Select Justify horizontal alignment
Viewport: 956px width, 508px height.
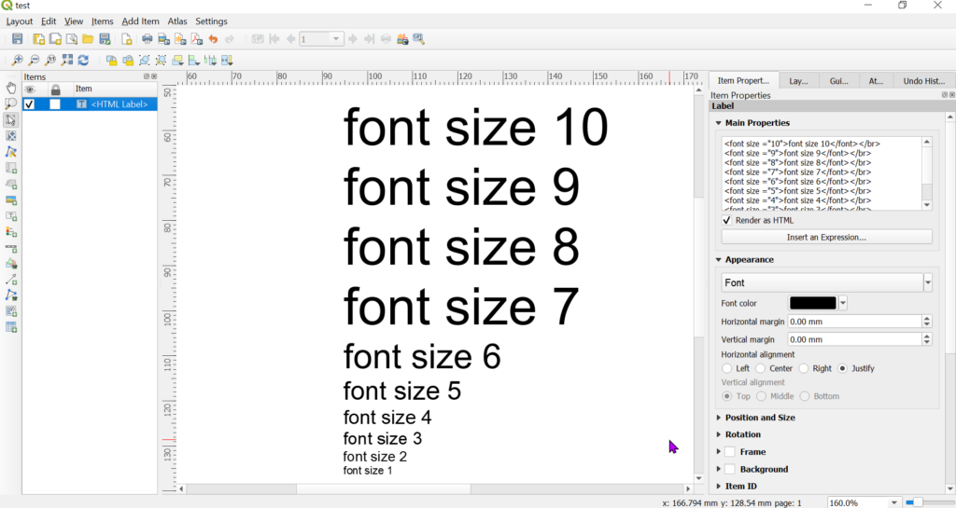pos(843,369)
